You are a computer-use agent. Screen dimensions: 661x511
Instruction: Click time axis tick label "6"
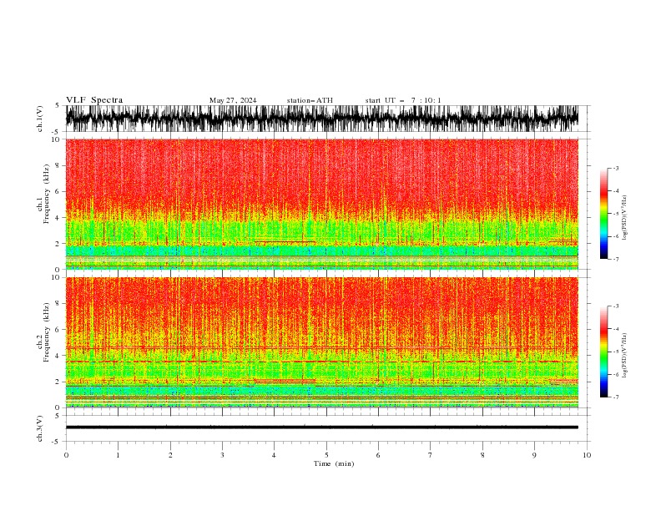[x=378, y=455]
